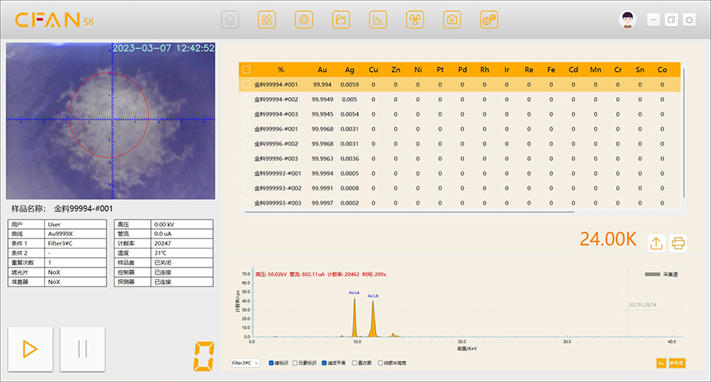This screenshot has height=382, width=711.
Task: Click the Filter3#C condition 1 cell
Action: [x=76, y=243]
